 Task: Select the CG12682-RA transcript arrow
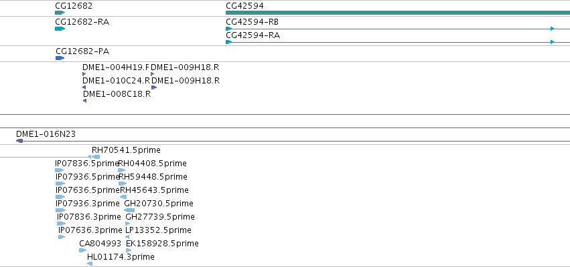pos(60,29)
